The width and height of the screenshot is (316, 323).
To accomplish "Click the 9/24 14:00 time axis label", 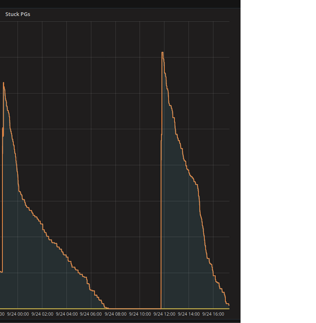I will point(188,314).
